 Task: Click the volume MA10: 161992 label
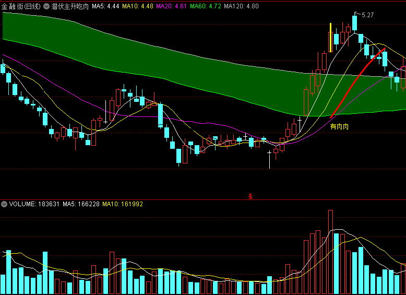coord(123,204)
